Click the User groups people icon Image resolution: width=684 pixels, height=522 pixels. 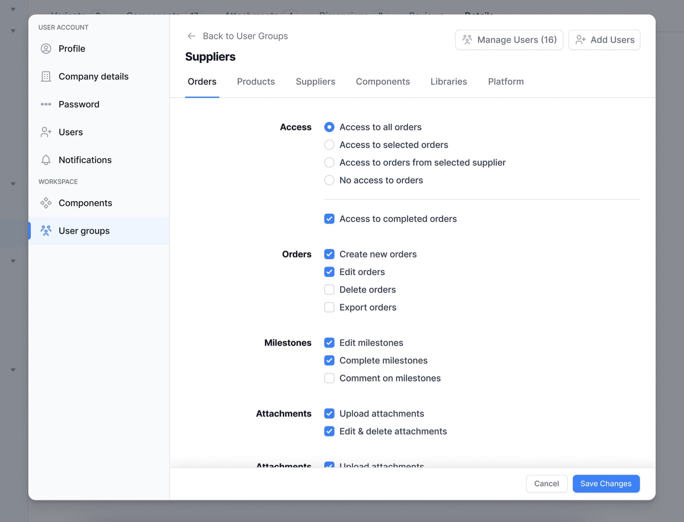pos(46,231)
